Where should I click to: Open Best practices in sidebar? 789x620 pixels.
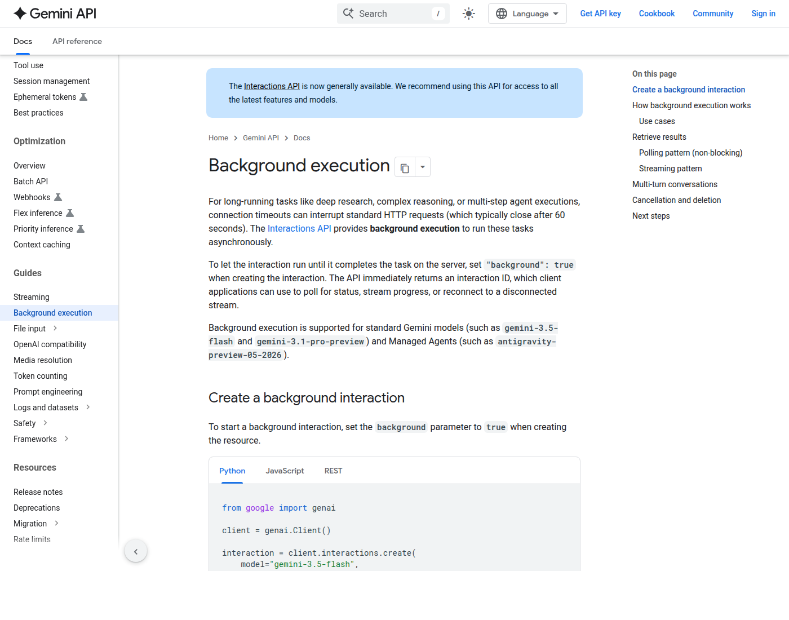pyautogui.click(x=38, y=113)
